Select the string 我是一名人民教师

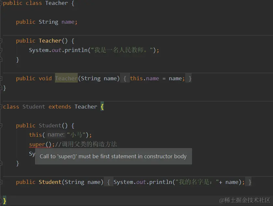pyautogui.click(x=120, y=50)
